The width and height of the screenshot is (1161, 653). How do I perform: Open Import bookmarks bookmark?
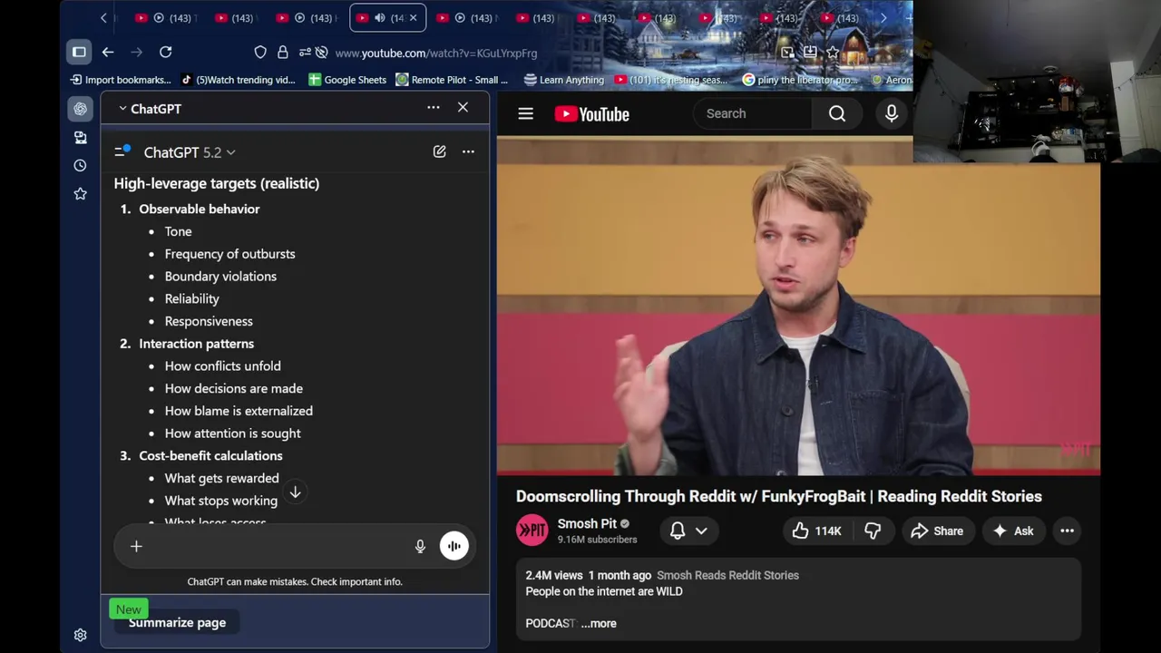pos(121,80)
